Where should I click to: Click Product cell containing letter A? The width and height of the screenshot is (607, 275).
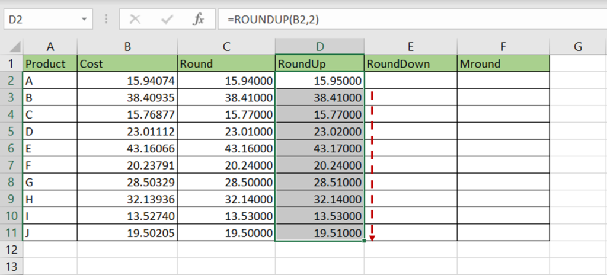(x=50, y=81)
